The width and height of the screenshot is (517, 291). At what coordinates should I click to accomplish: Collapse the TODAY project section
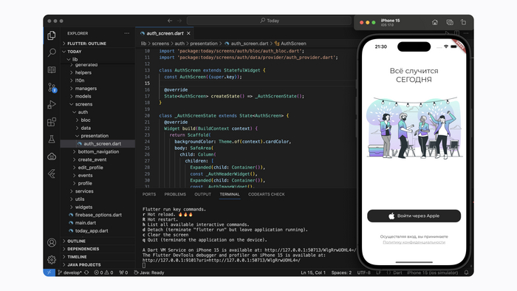[98, 52]
